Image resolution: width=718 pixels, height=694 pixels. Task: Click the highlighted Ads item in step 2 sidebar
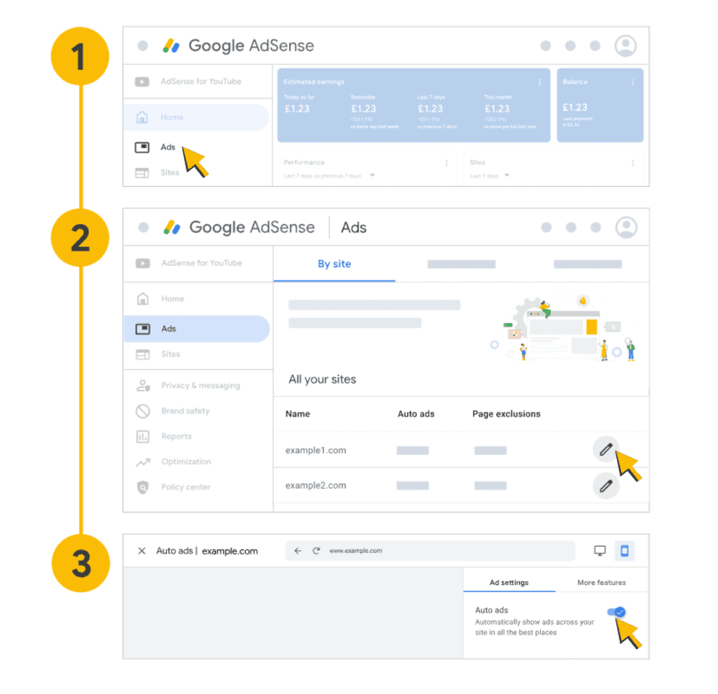coord(197,328)
